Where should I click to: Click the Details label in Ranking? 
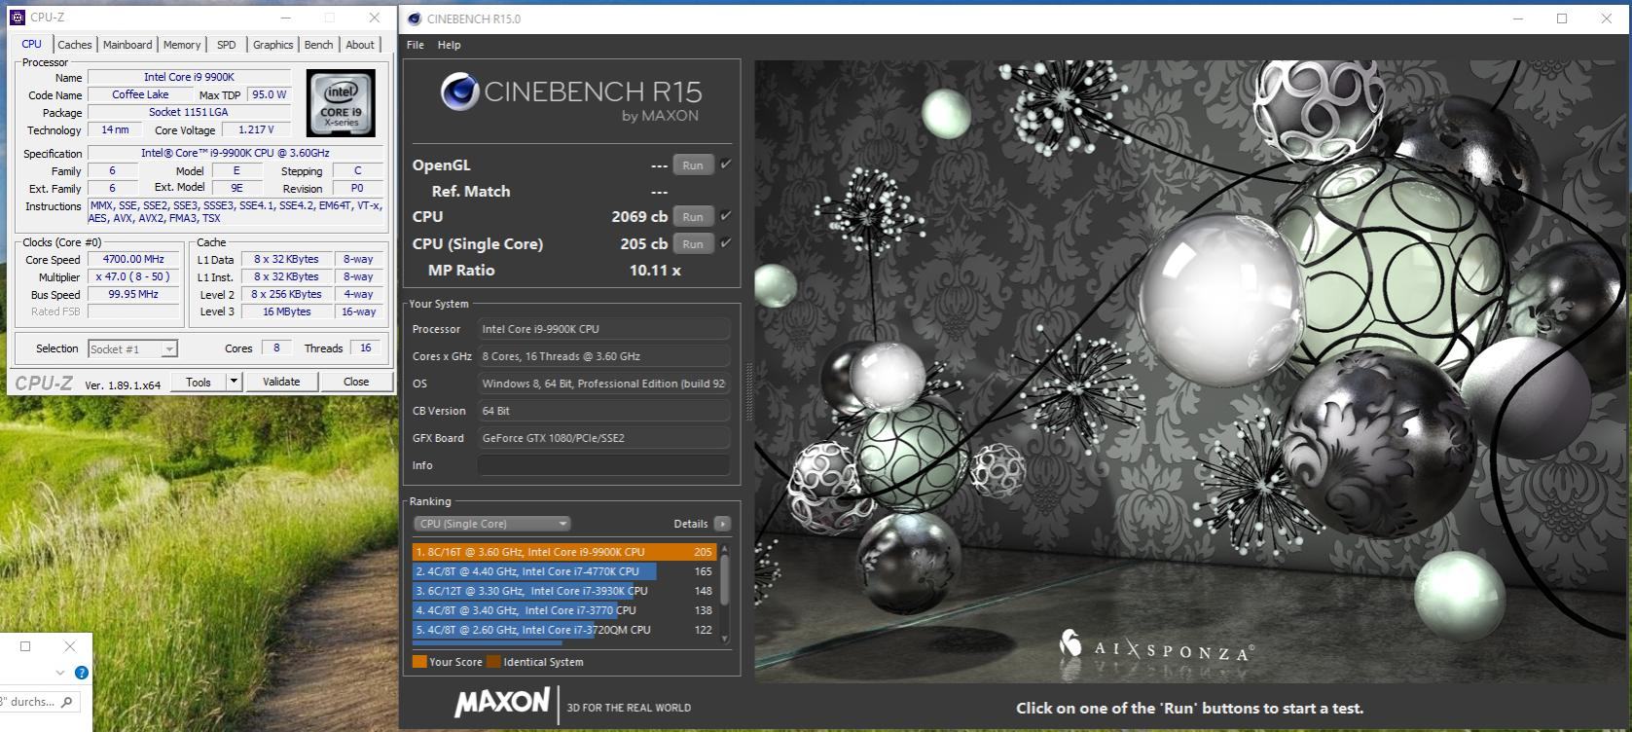pyautogui.click(x=691, y=524)
